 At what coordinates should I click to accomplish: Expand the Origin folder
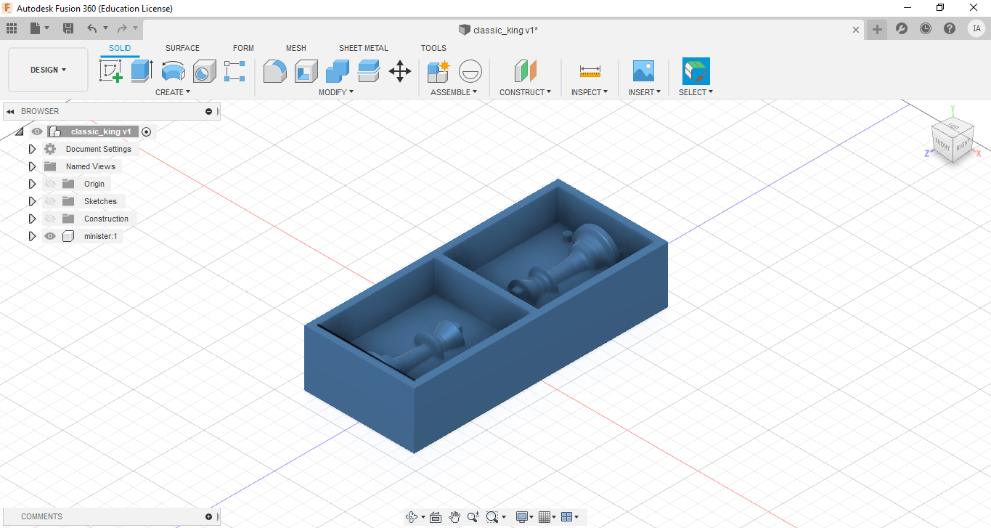point(32,184)
